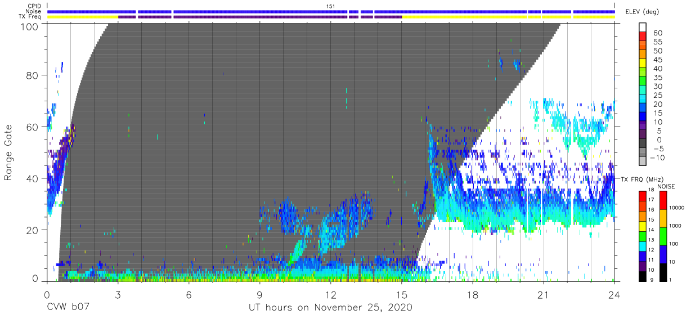The height and width of the screenshot is (319, 691).
Task: Click the '21' hour tick label
Action: pos(544,294)
